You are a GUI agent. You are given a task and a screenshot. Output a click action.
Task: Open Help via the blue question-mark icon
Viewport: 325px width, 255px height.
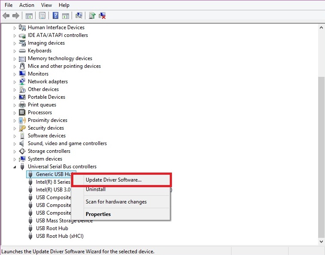click(x=55, y=15)
